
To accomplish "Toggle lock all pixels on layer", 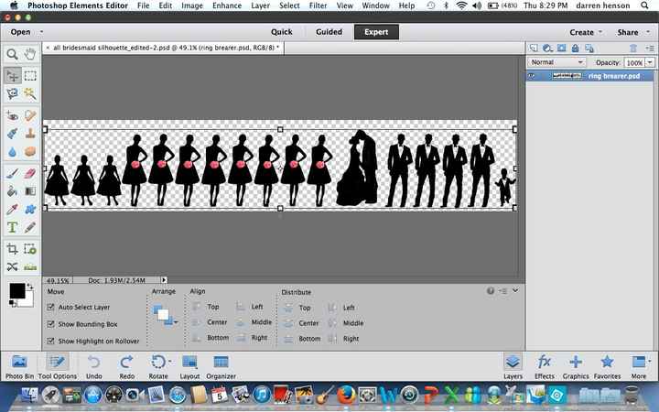I will 575,48.
